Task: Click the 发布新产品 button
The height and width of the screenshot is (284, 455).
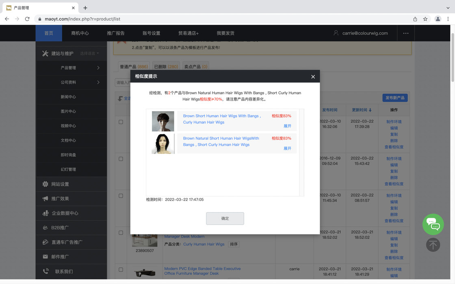Action: click(395, 98)
